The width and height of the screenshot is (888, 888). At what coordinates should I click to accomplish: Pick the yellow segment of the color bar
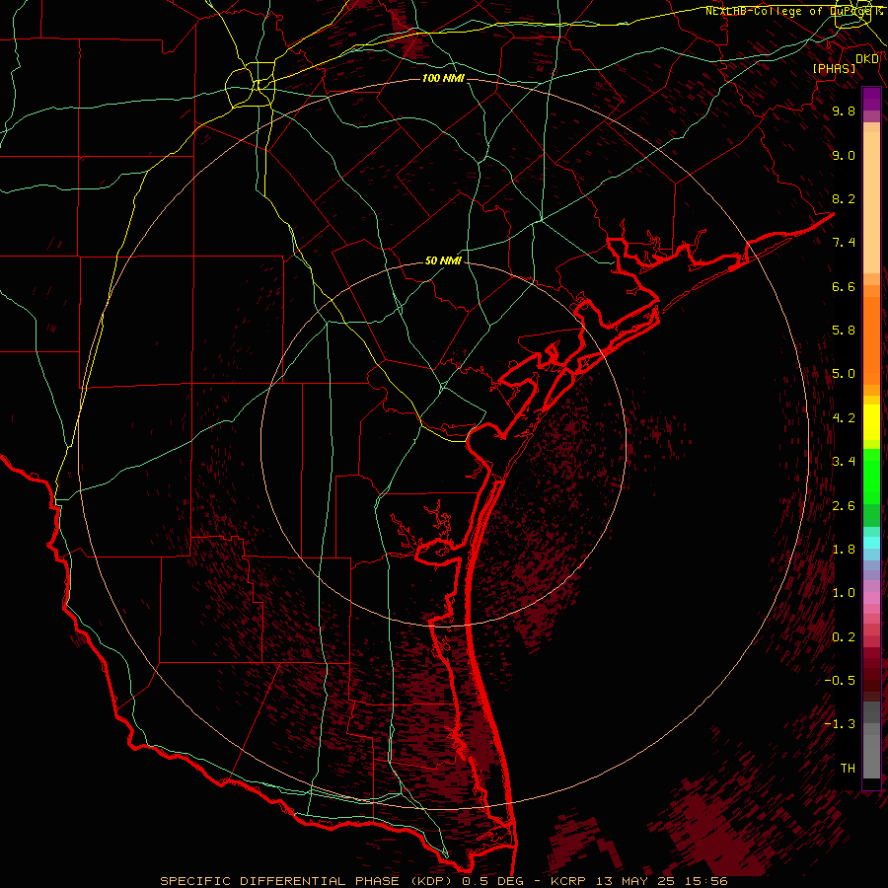coord(871,422)
